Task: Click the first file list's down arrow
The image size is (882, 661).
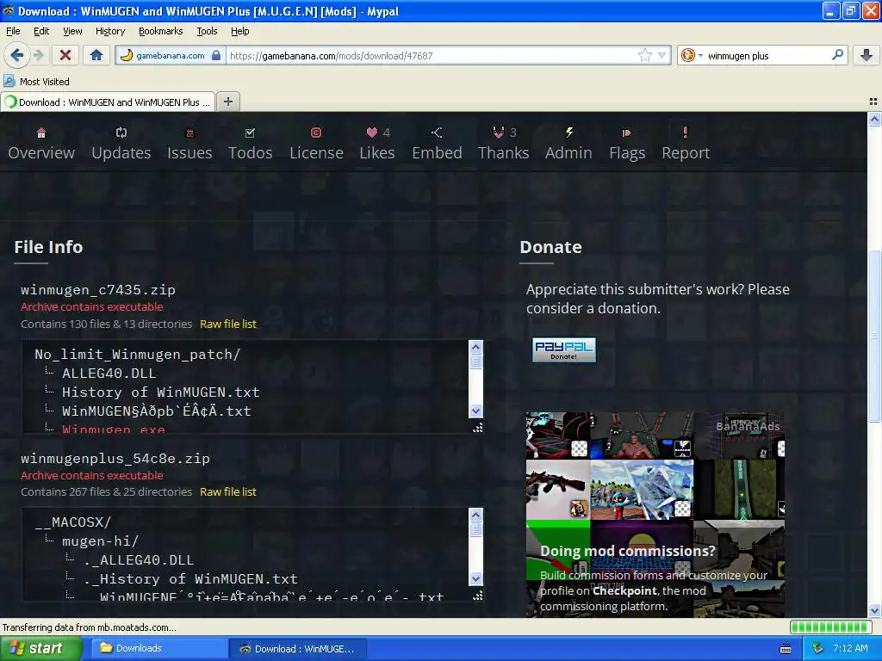Action: click(475, 411)
